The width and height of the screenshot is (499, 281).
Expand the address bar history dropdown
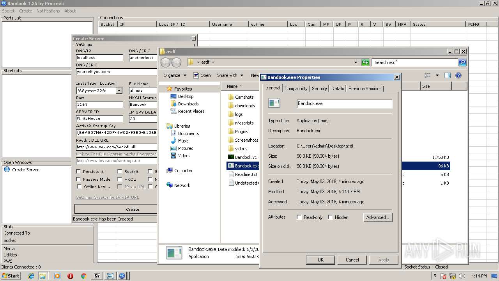tap(356, 62)
